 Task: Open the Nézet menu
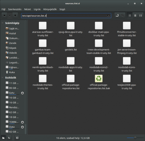[28, 9]
